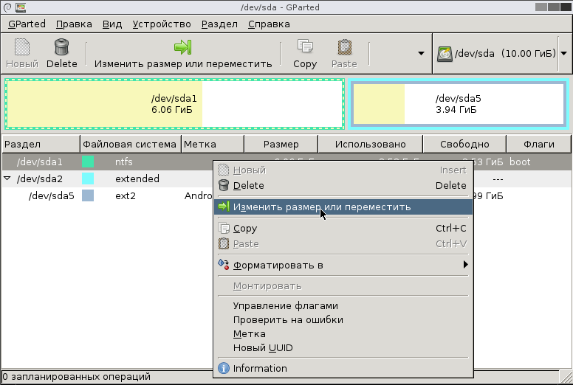Click the cyan extended color swatch for /dev/sda2
The height and width of the screenshot is (385, 573).
(88, 178)
